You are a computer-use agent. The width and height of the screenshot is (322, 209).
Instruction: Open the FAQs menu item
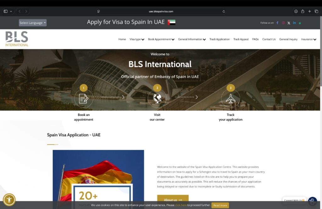(x=255, y=39)
